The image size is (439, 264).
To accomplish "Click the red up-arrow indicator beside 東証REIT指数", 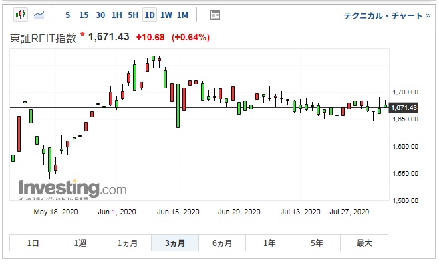I will (x=82, y=34).
